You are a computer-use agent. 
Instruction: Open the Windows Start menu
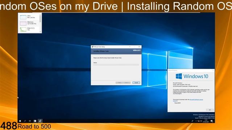[x=20, y=121]
